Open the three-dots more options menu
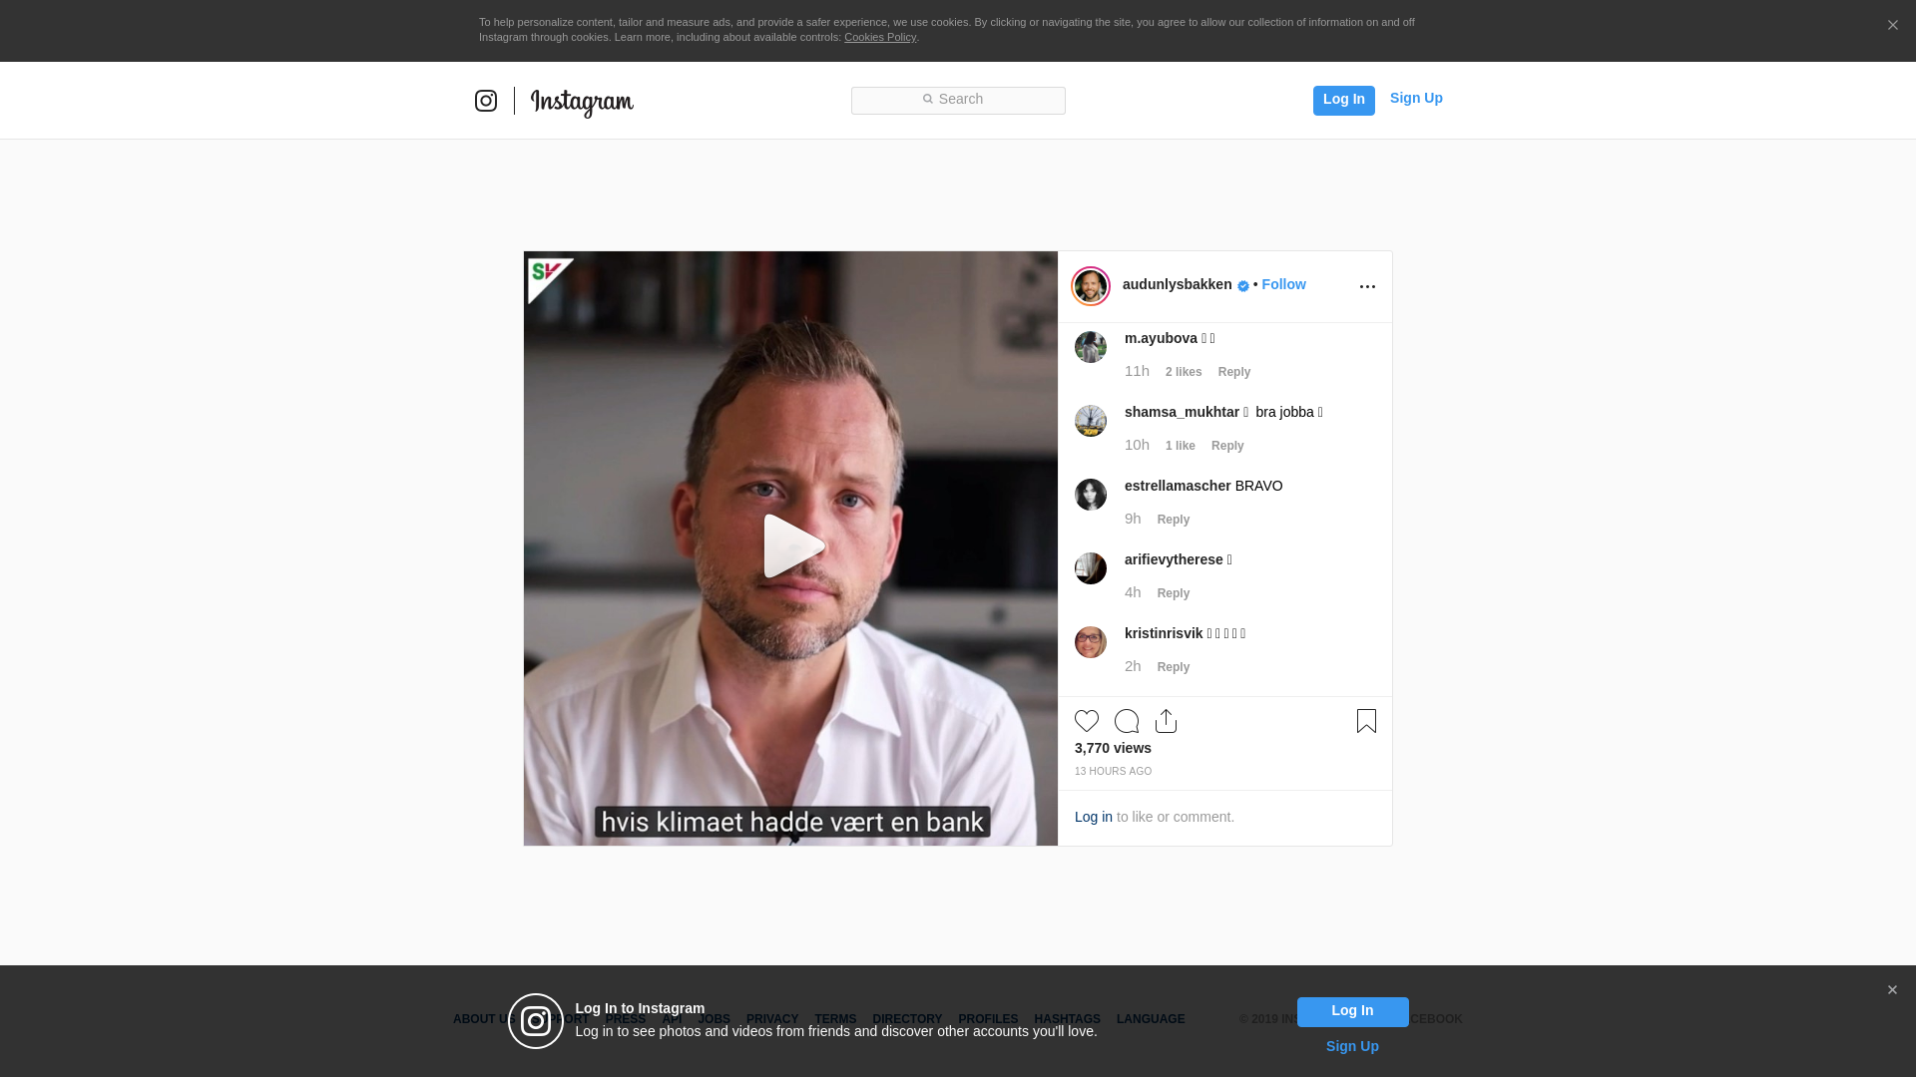The image size is (1916, 1077). pos(1367,287)
